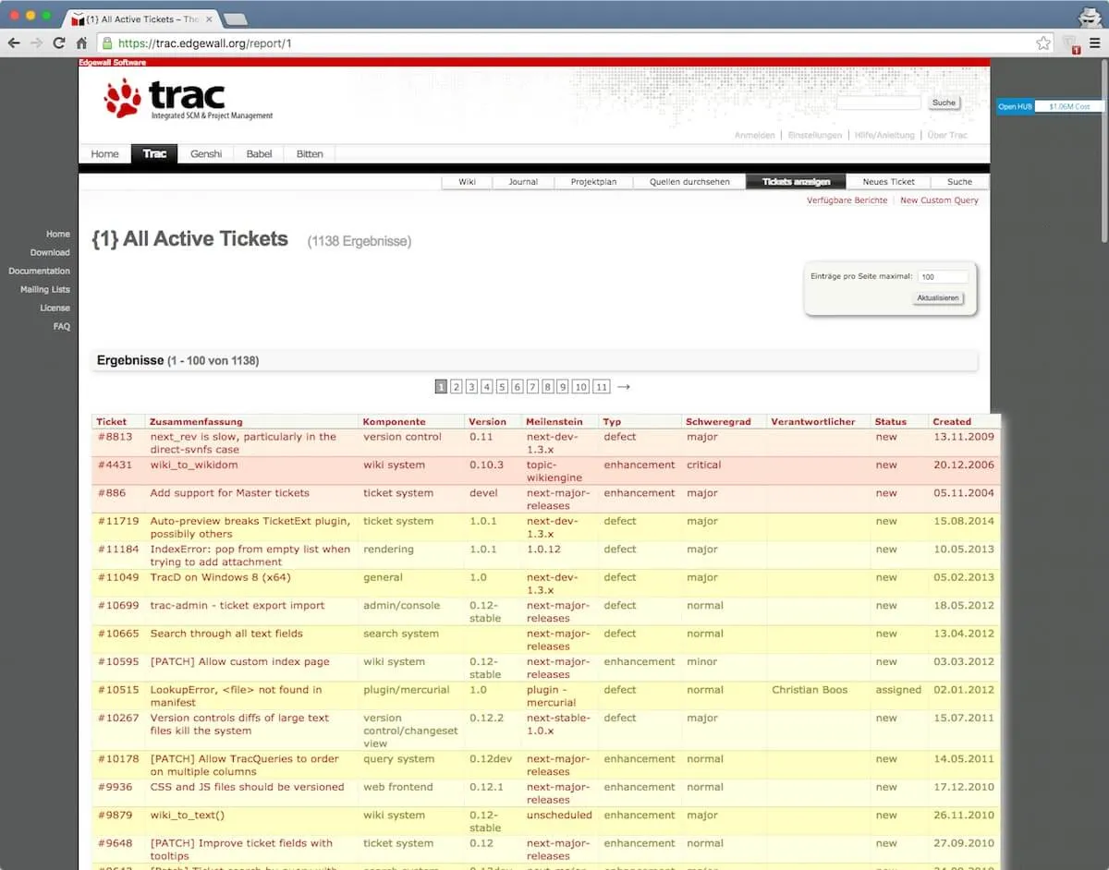Click the browser back arrow
Viewport: 1109px width, 870px height.
tap(14, 42)
